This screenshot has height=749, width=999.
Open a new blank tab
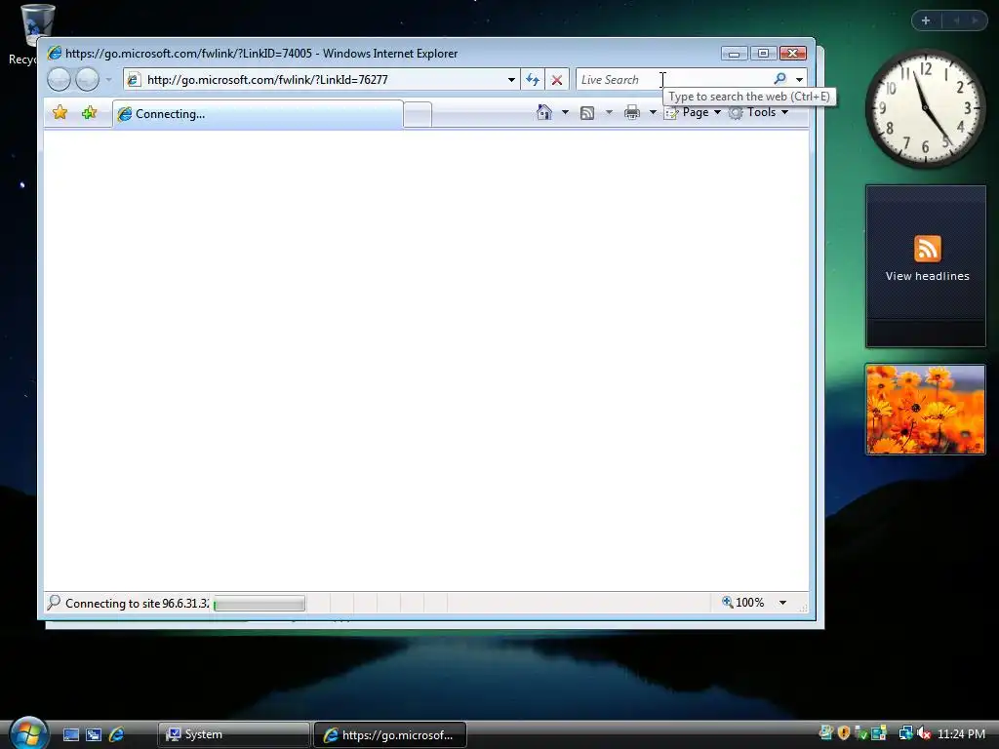point(418,115)
